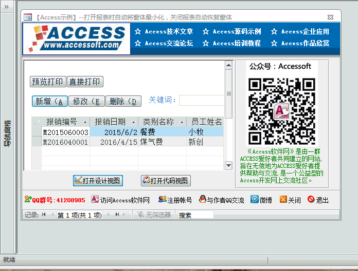Open the 微博 link text
Image resolution: width=358 pixels, height=271 pixels.
coord(265,200)
